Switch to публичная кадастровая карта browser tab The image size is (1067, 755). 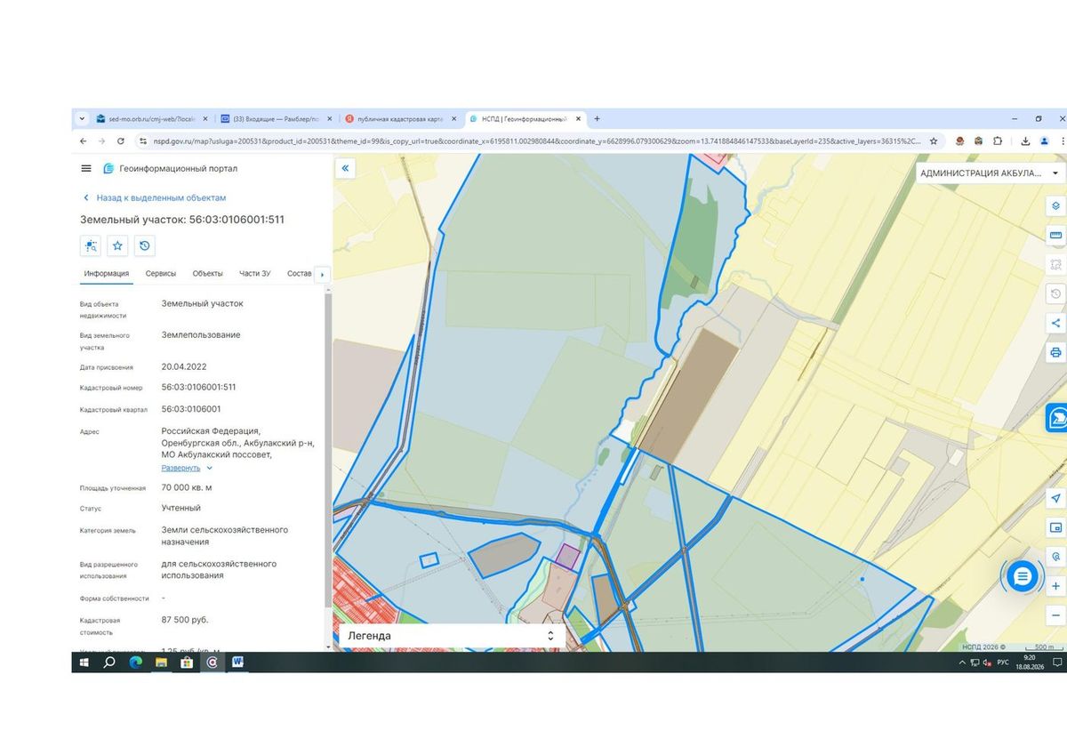click(x=401, y=118)
